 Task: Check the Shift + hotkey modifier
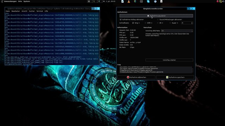coord(145,23)
